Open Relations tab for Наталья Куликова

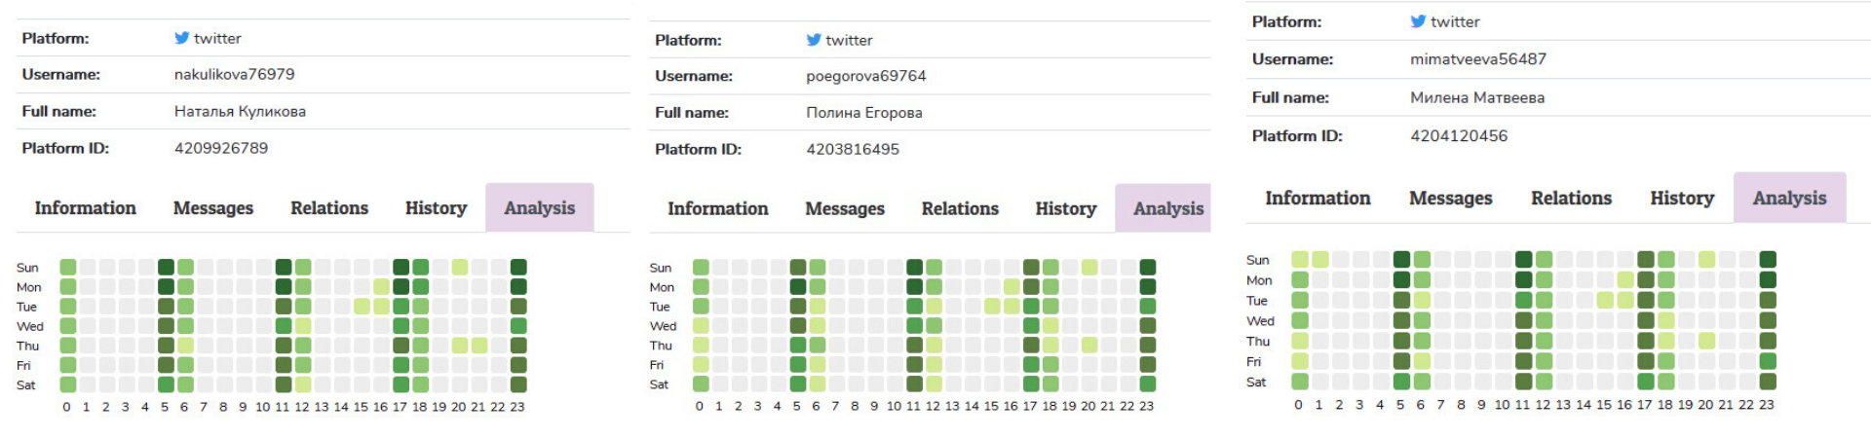coord(329,208)
